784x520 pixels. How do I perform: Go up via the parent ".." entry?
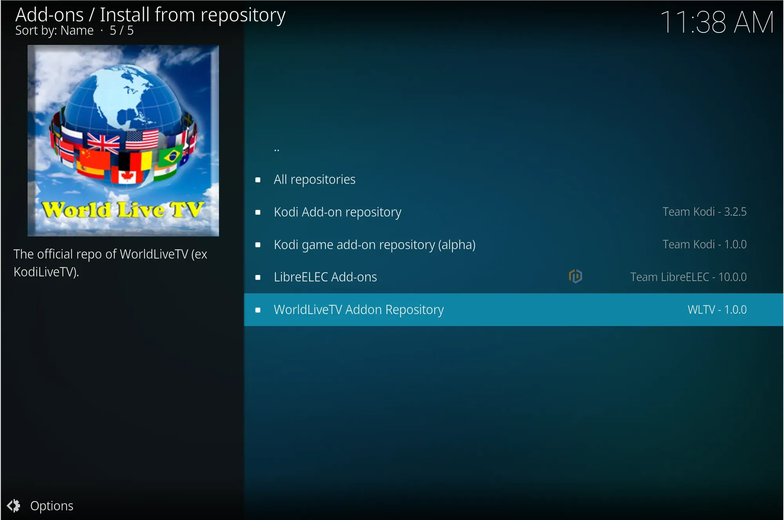pyautogui.click(x=514, y=147)
